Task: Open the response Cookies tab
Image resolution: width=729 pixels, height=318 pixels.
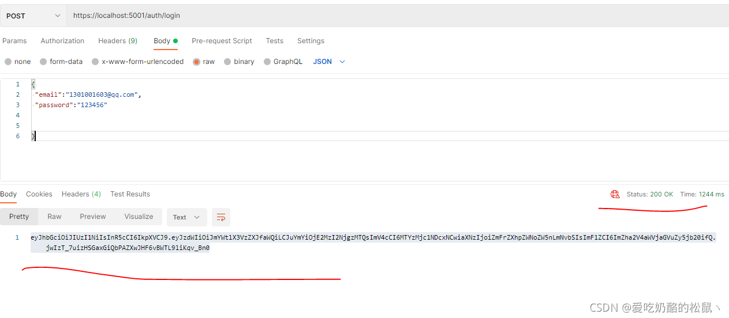Action: point(39,194)
